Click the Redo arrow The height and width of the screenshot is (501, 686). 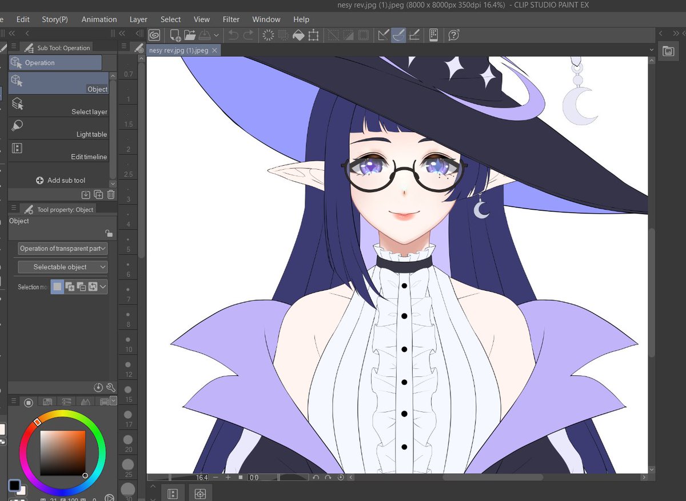248,35
